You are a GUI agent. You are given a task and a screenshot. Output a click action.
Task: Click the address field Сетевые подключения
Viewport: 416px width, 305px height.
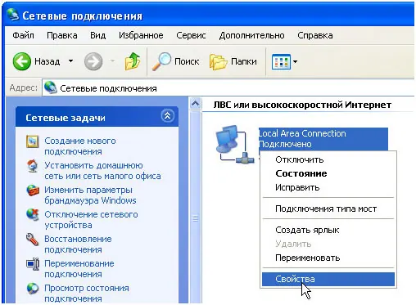tap(228, 88)
